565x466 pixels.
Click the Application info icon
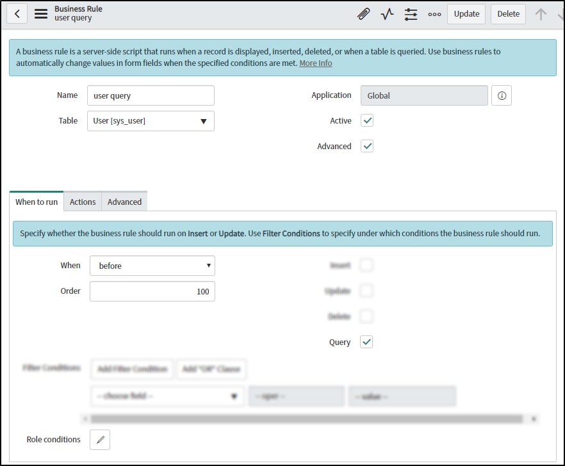tap(501, 95)
